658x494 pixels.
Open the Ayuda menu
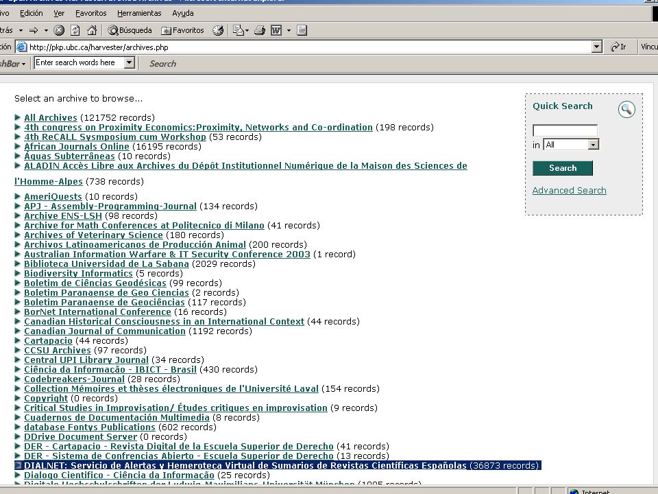click(x=183, y=13)
